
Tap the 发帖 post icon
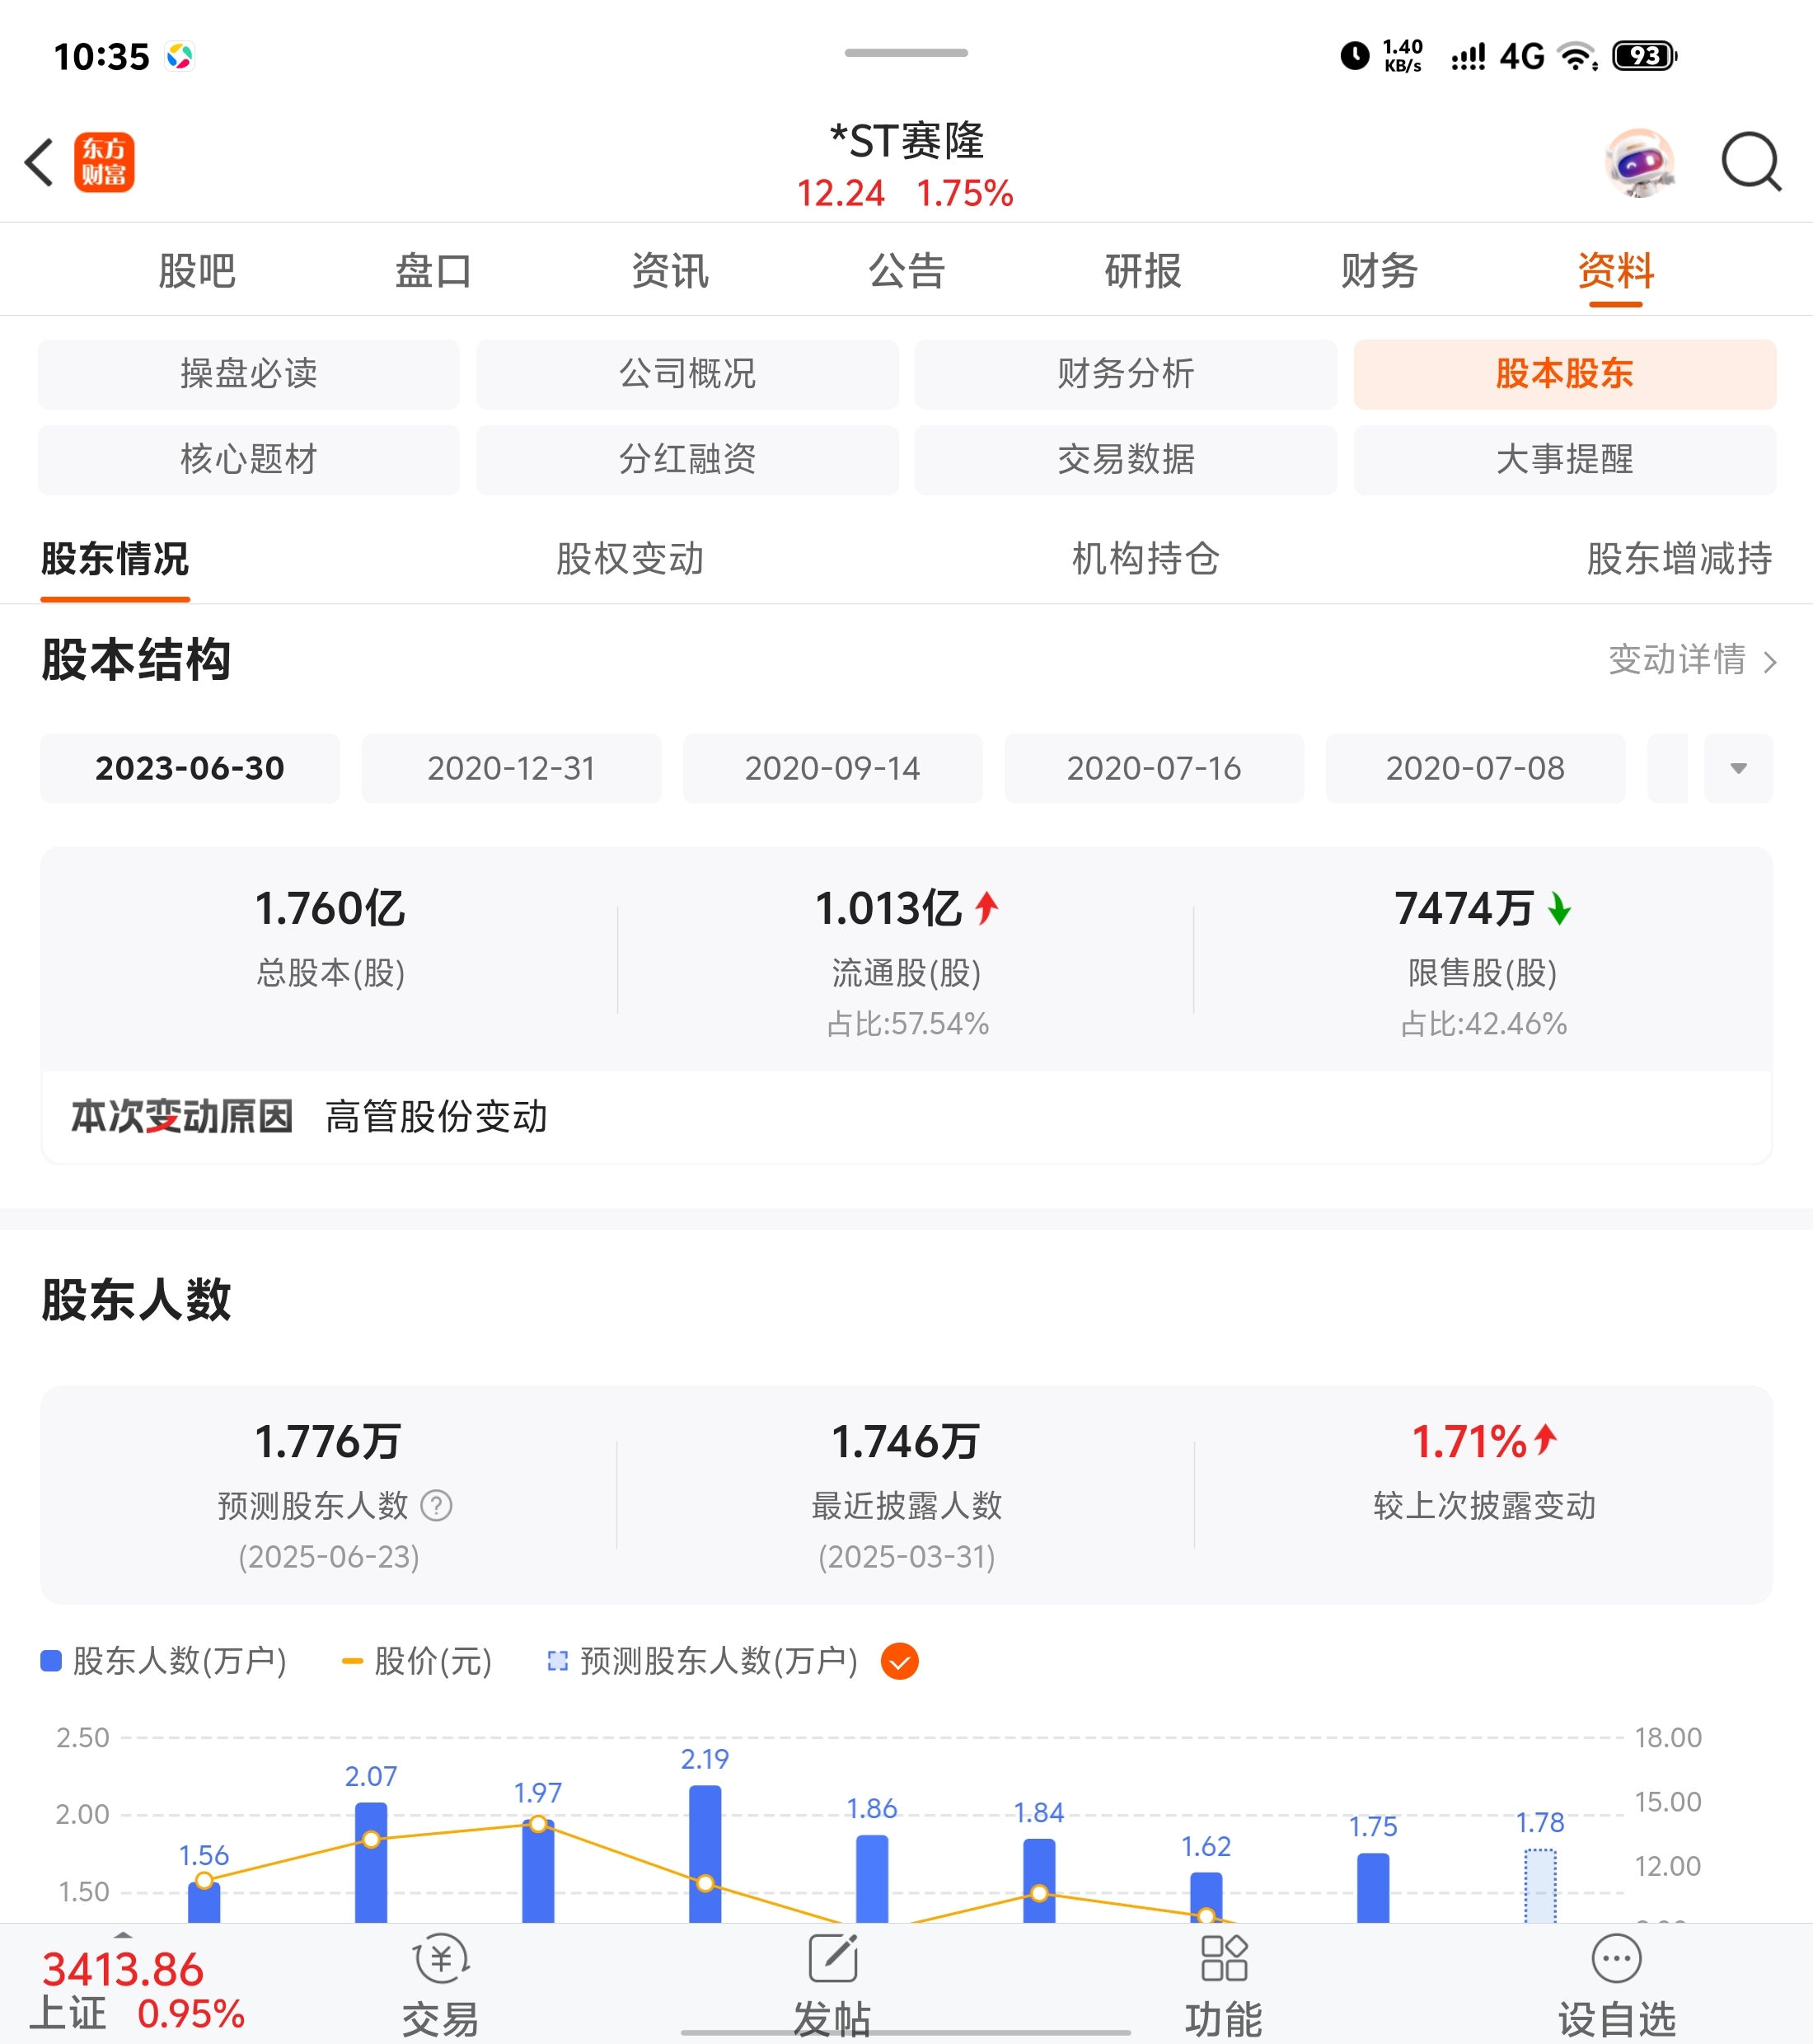tap(833, 1960)
